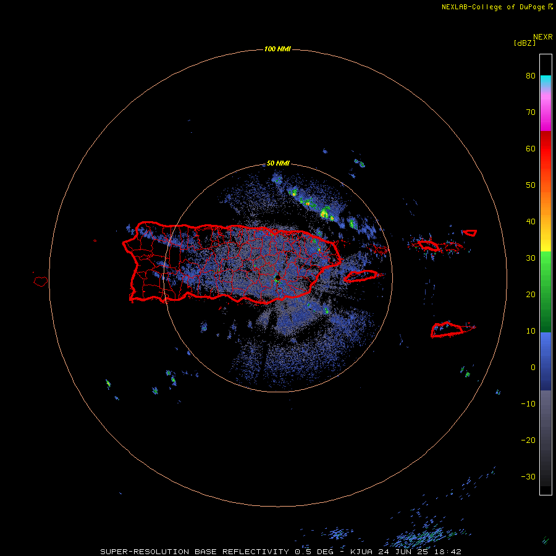The width and height of the screenshot is (556, 556).
Task: Click the St. Thomas island outline
Action: click(x=429, y=245)
